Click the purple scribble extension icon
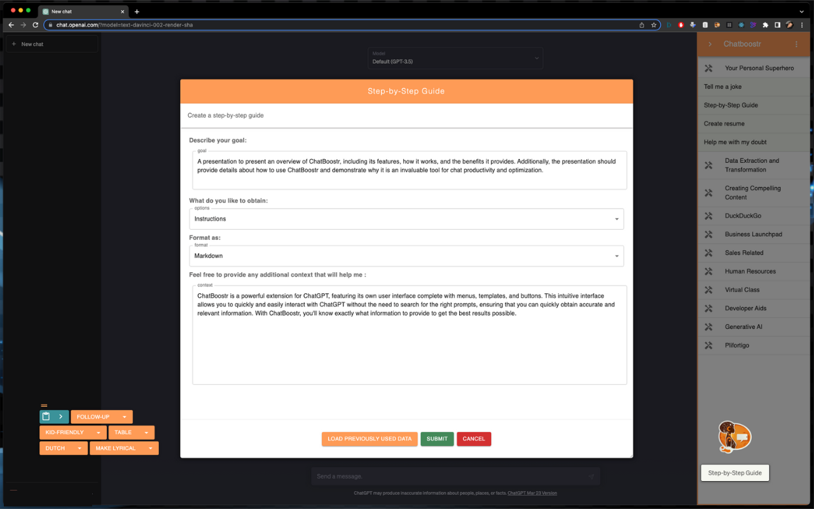The width and height of the screenshot is (814, 509). pos(754,25)
